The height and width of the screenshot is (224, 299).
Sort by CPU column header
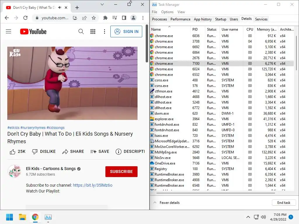tap(249, 29)
